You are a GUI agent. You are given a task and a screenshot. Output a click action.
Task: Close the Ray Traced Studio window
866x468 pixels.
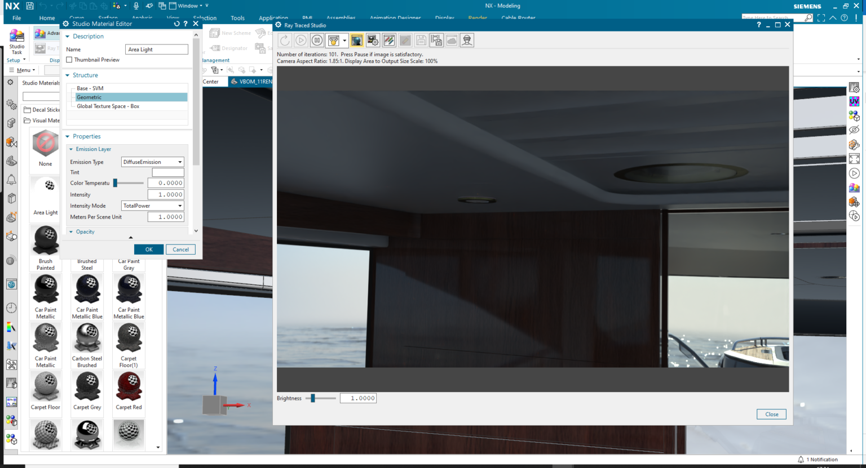[787, 24]
